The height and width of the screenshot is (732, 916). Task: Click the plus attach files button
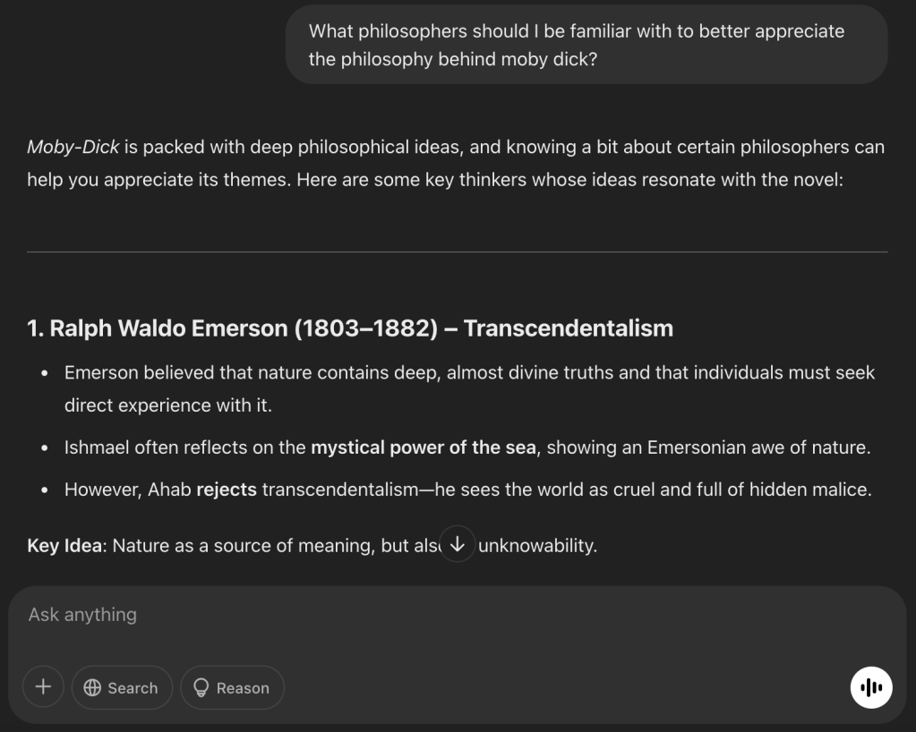pos(43,687)
